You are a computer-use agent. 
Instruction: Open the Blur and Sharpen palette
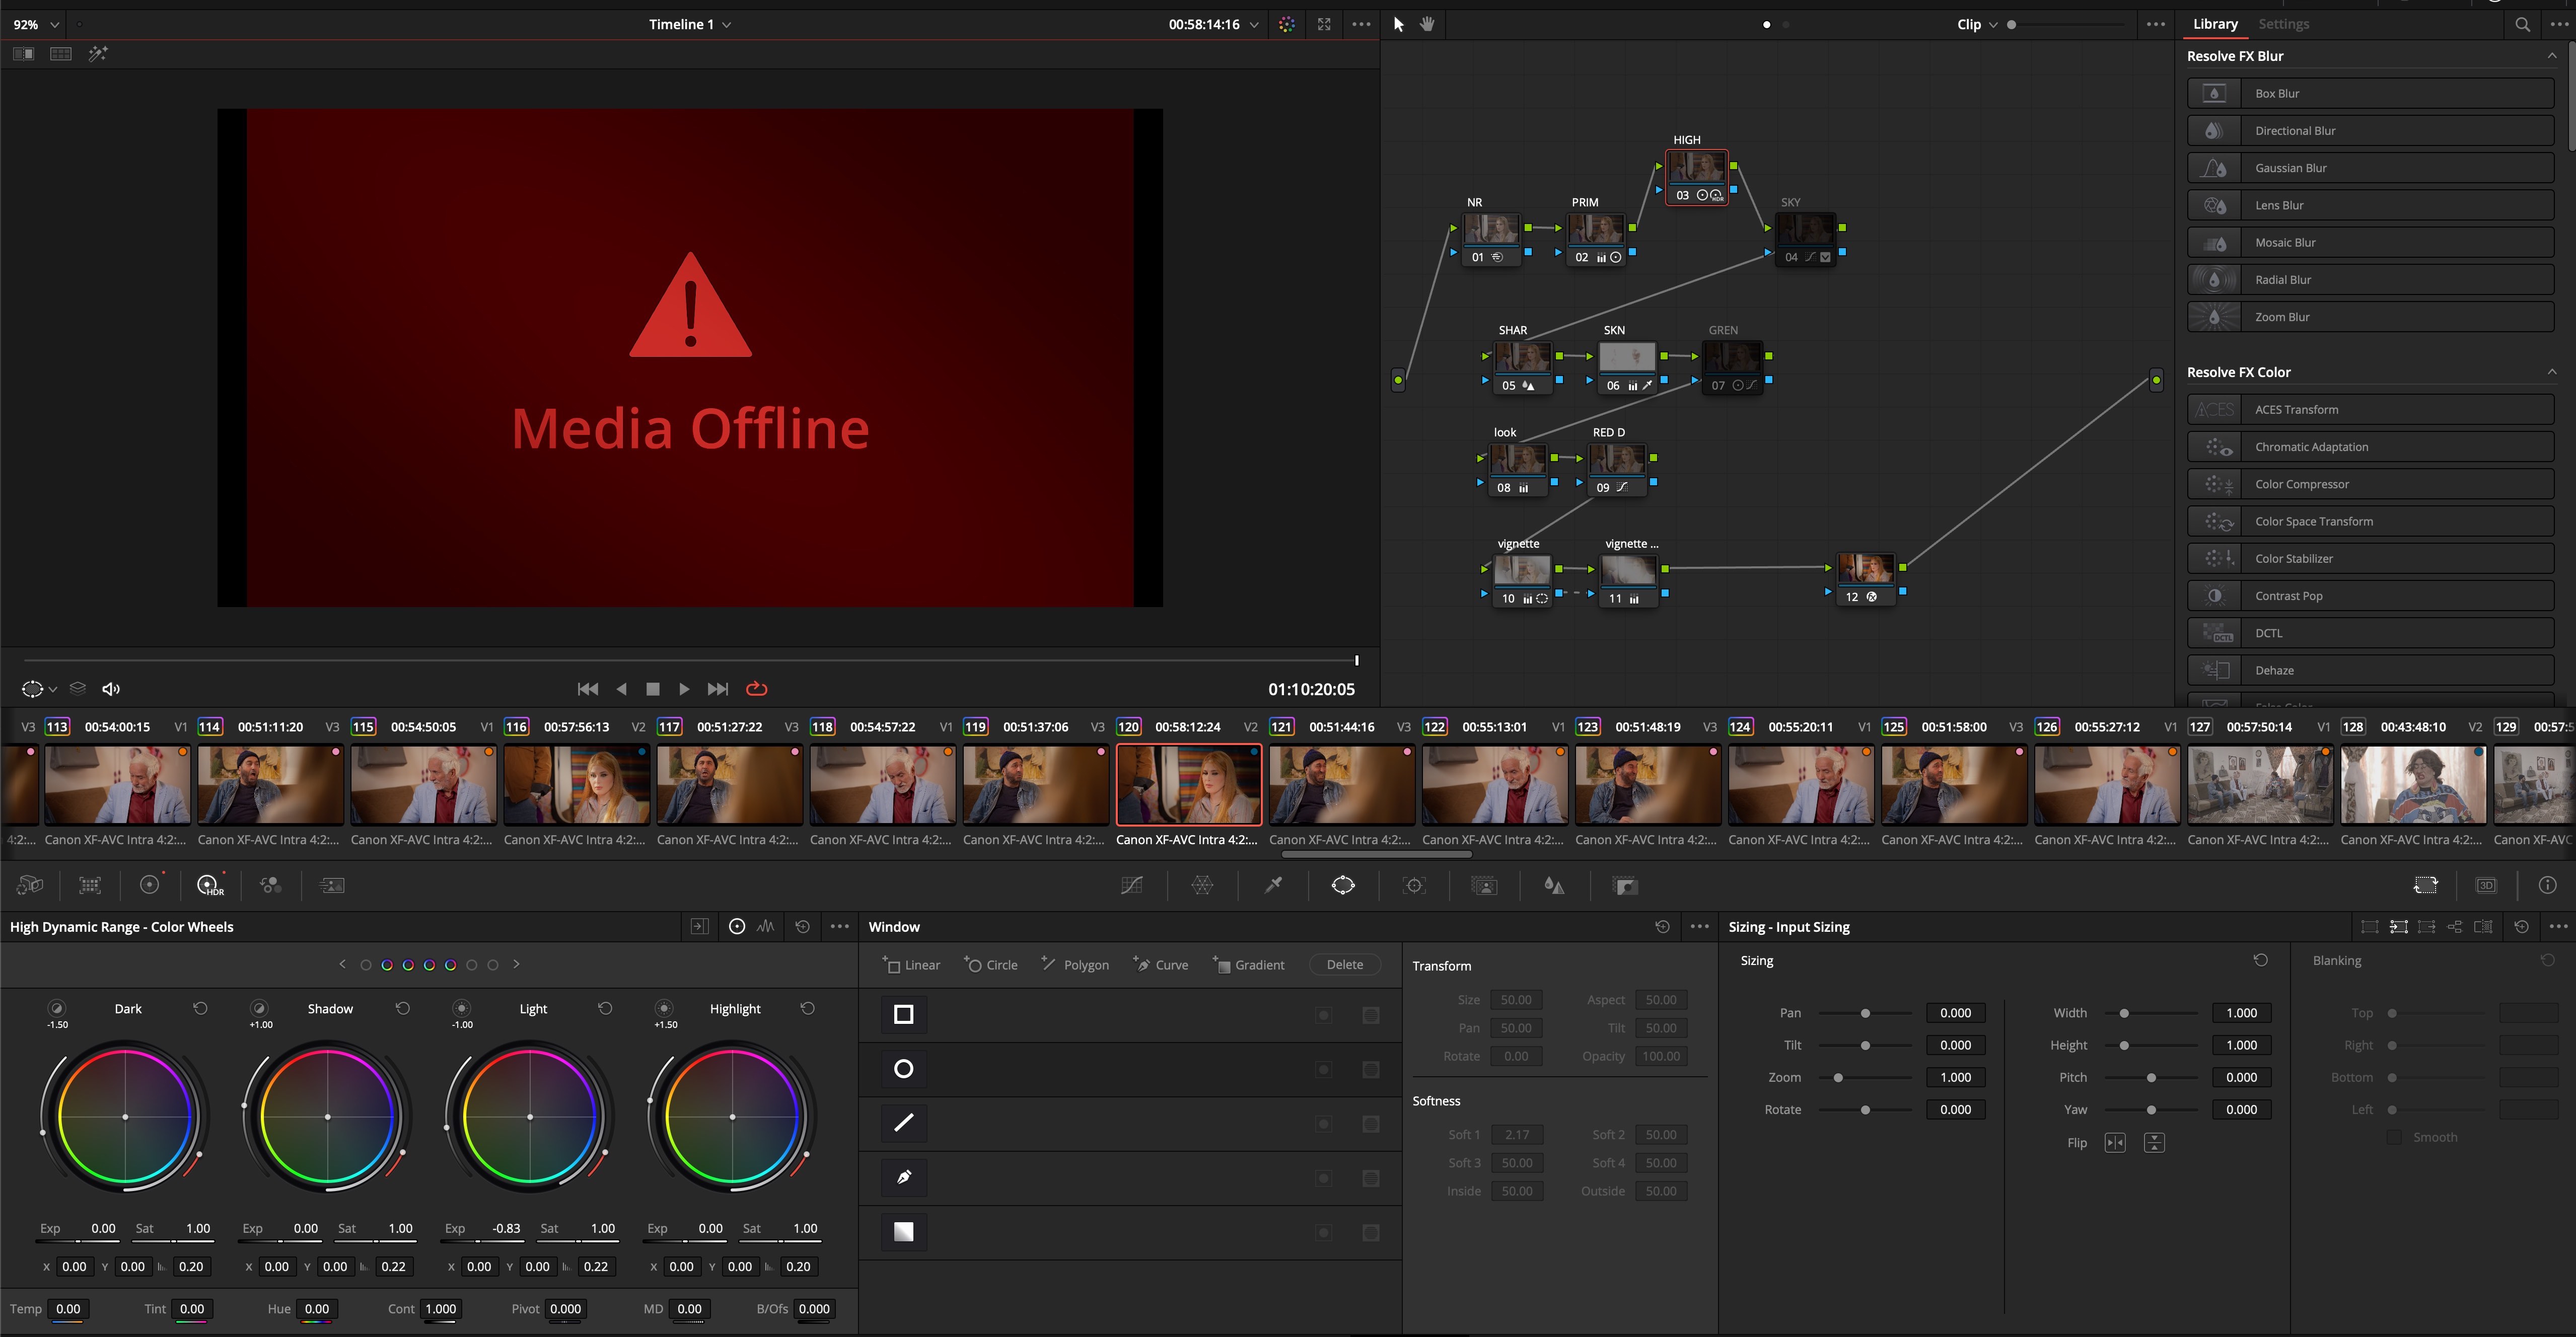point(1554,885)
